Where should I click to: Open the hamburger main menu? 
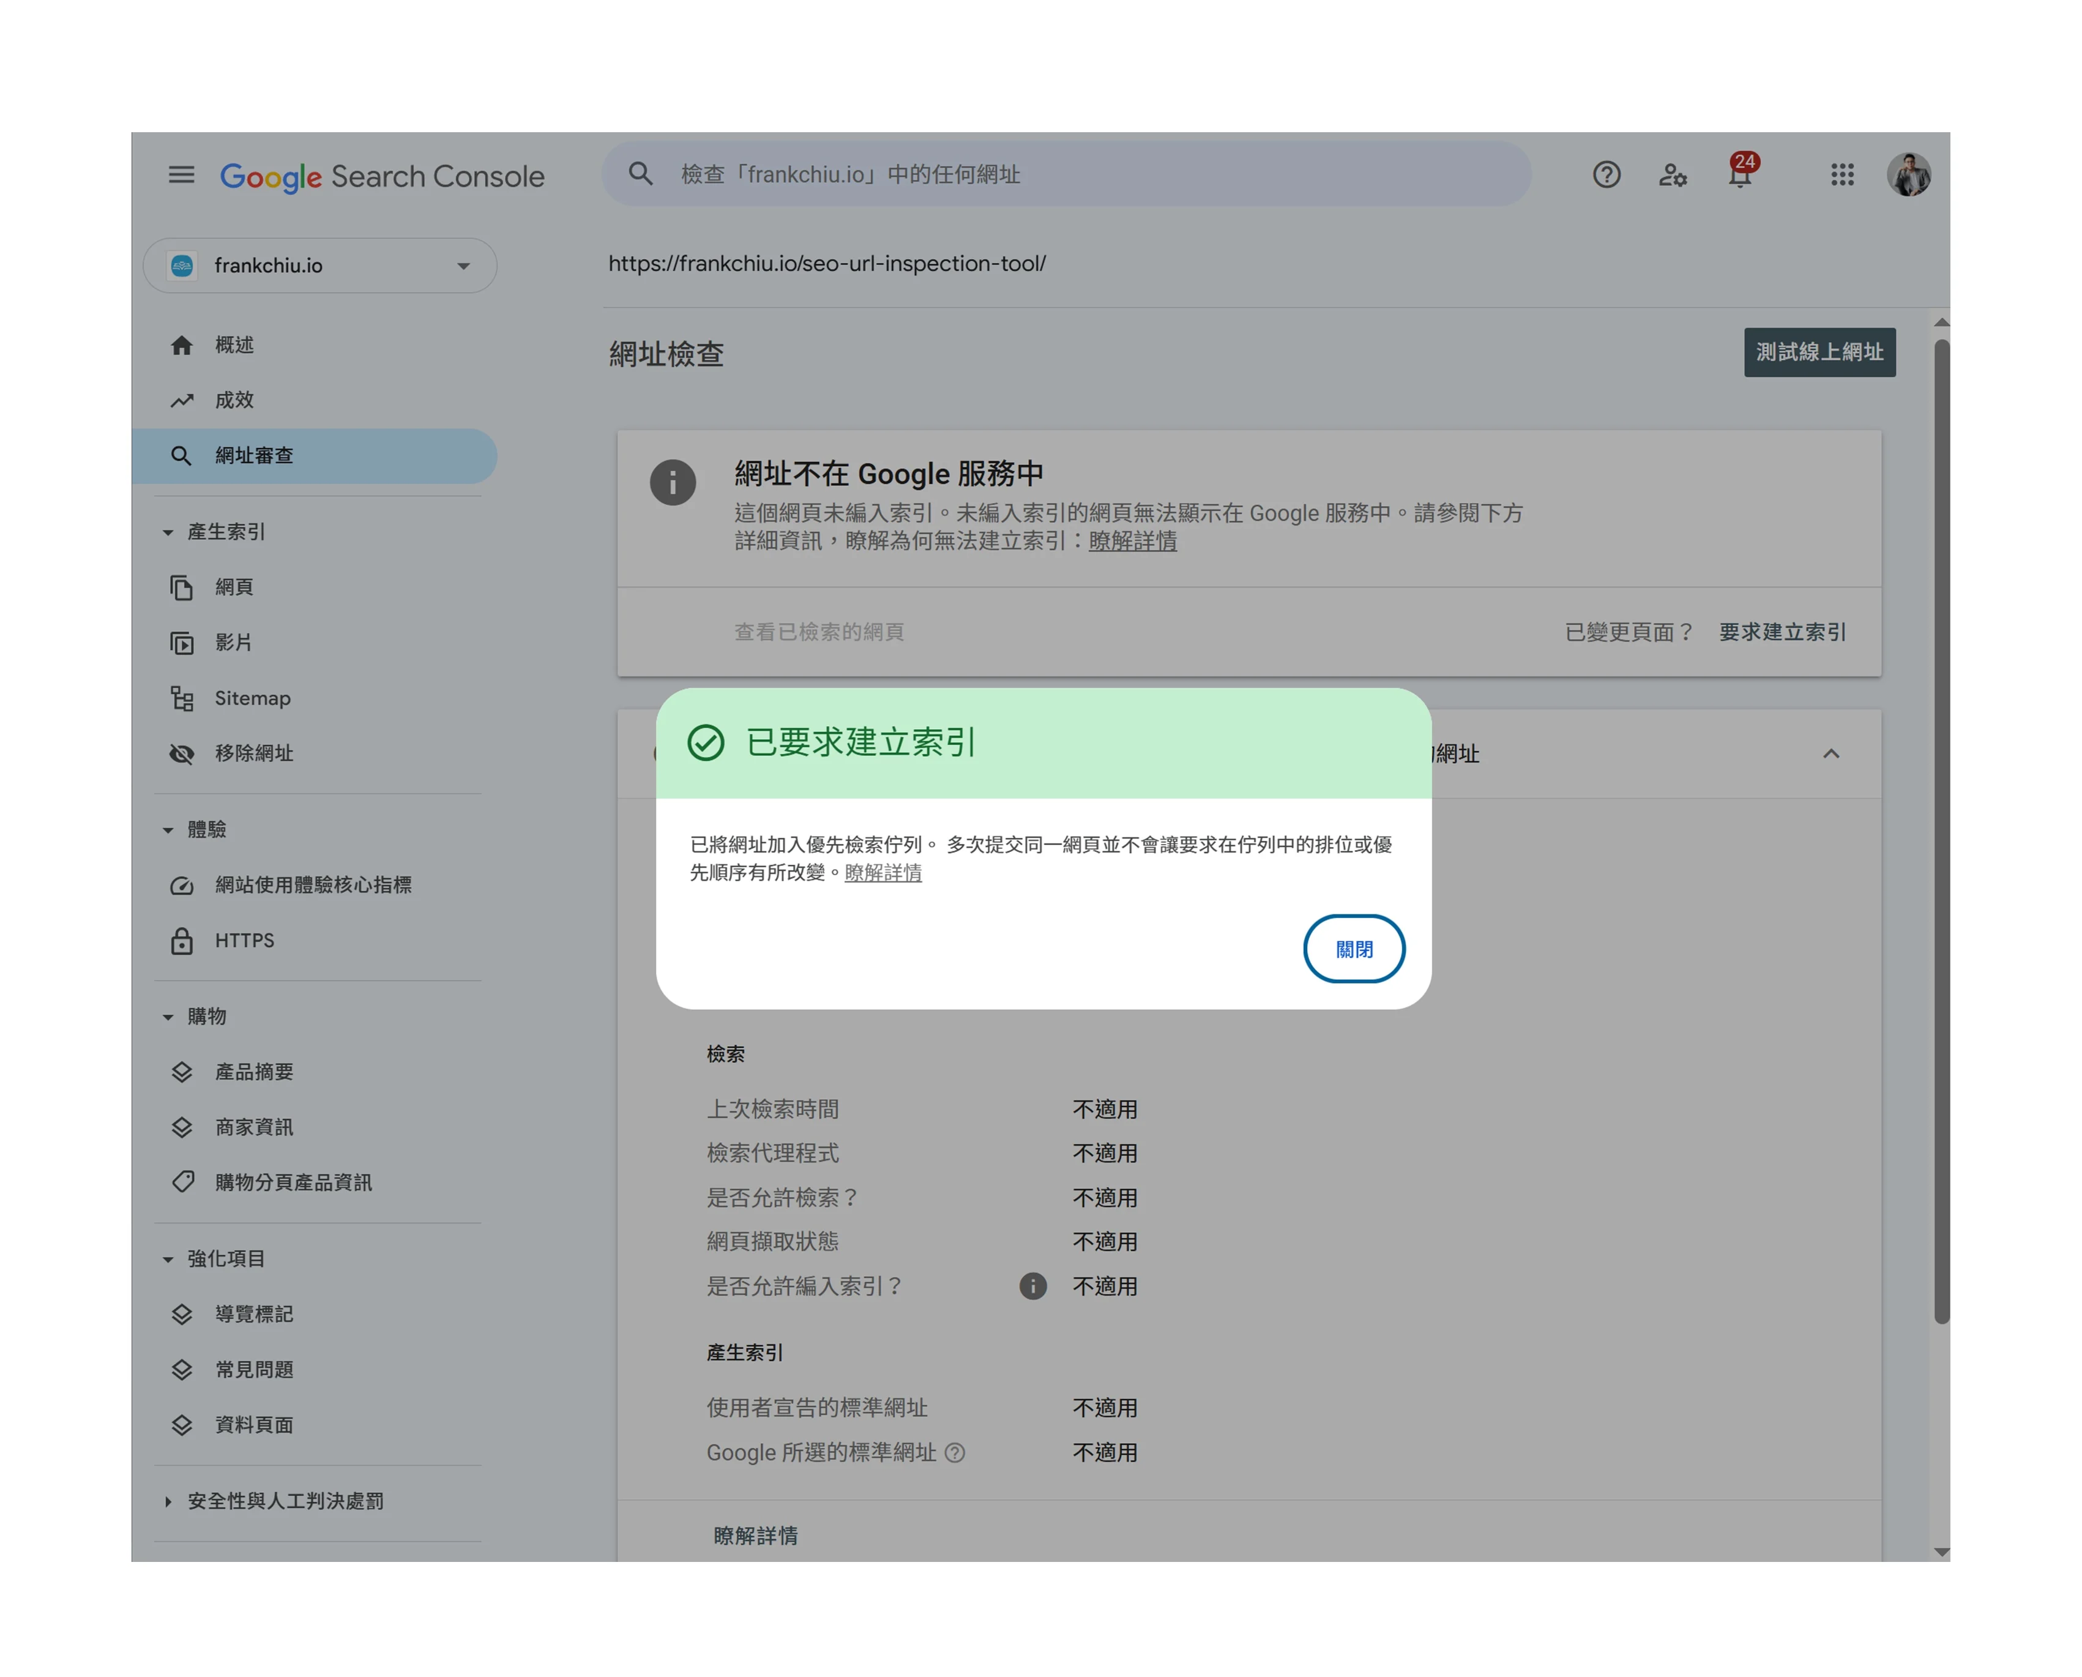coord(182,175)
